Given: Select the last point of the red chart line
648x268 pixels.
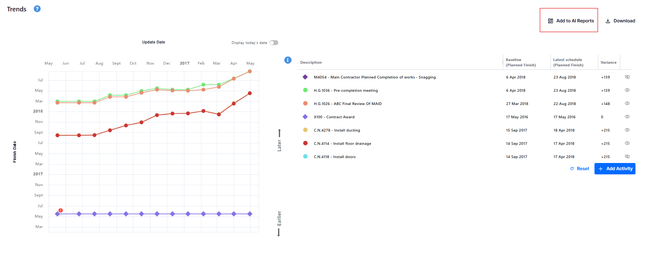Looking at the screenshot, I should tap(250, 93).
